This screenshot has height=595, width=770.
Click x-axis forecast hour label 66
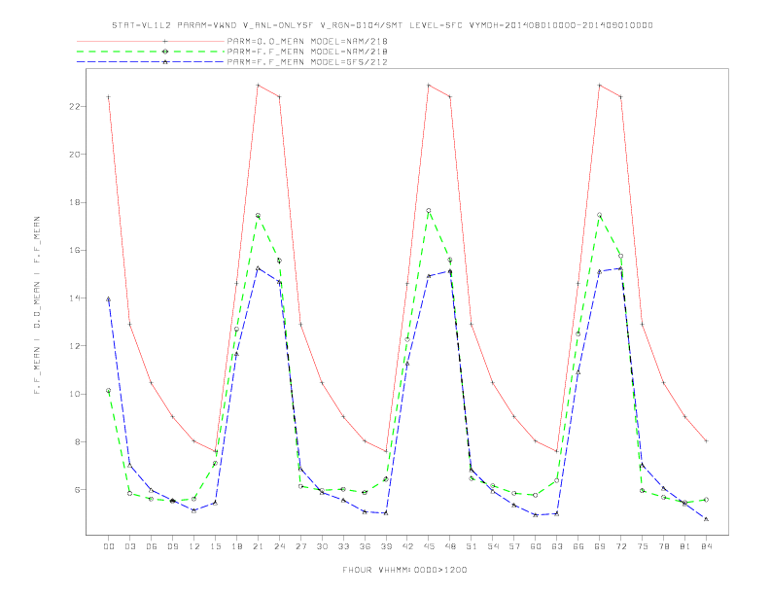[x=578, y=546]
